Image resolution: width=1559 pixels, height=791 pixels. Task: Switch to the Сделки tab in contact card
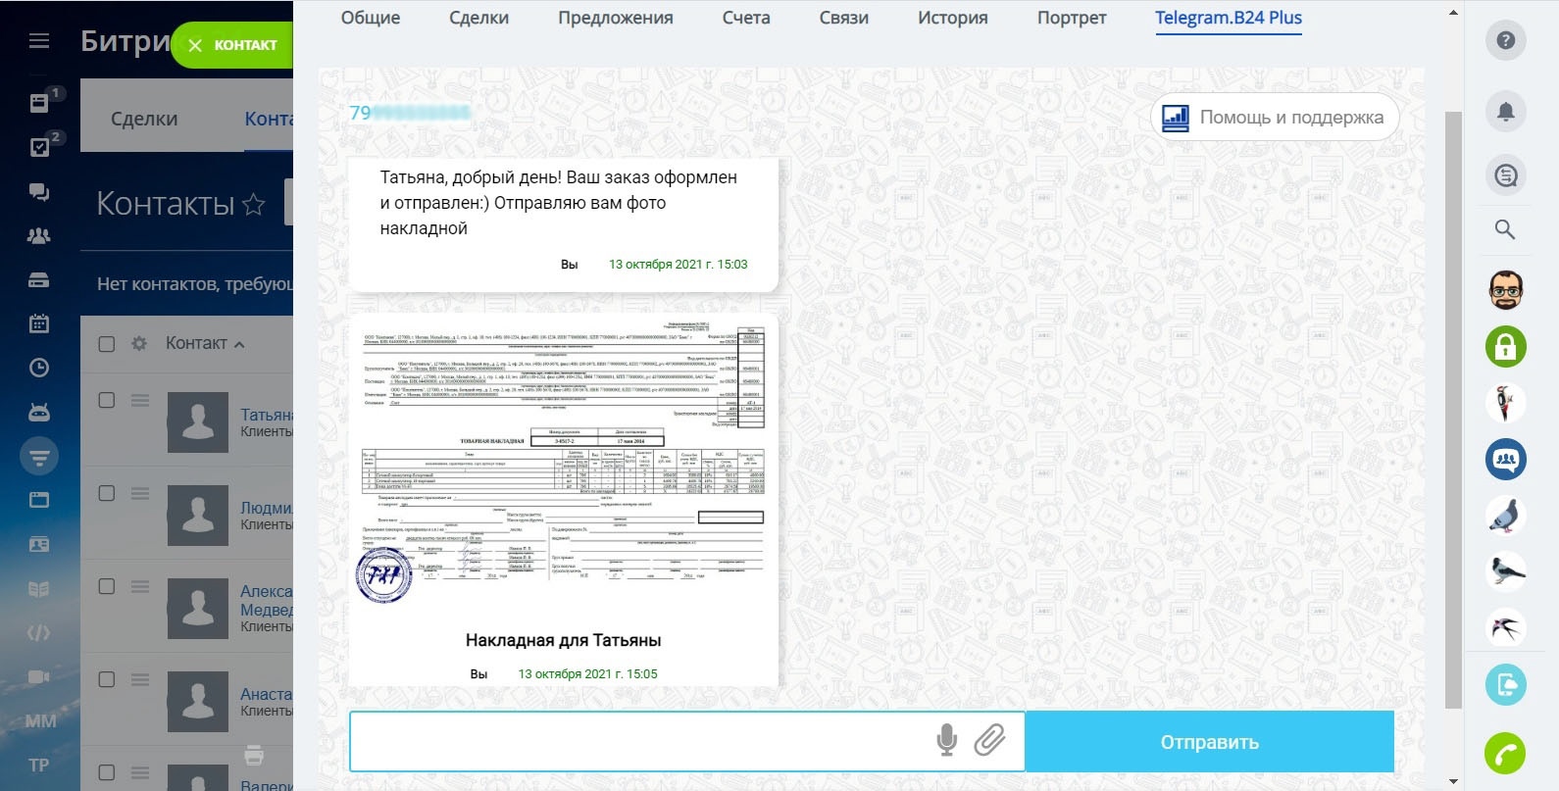(x=479, y=18)
